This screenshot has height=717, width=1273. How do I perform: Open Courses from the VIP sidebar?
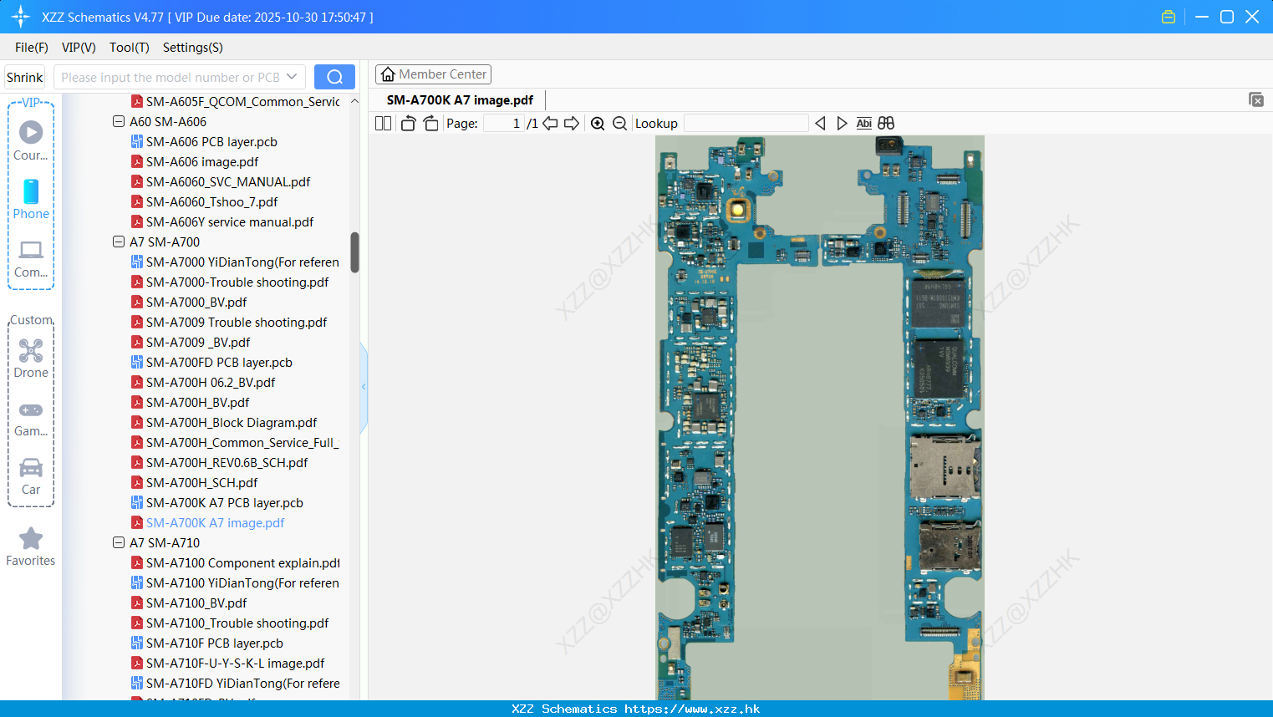tap(31, 140)
